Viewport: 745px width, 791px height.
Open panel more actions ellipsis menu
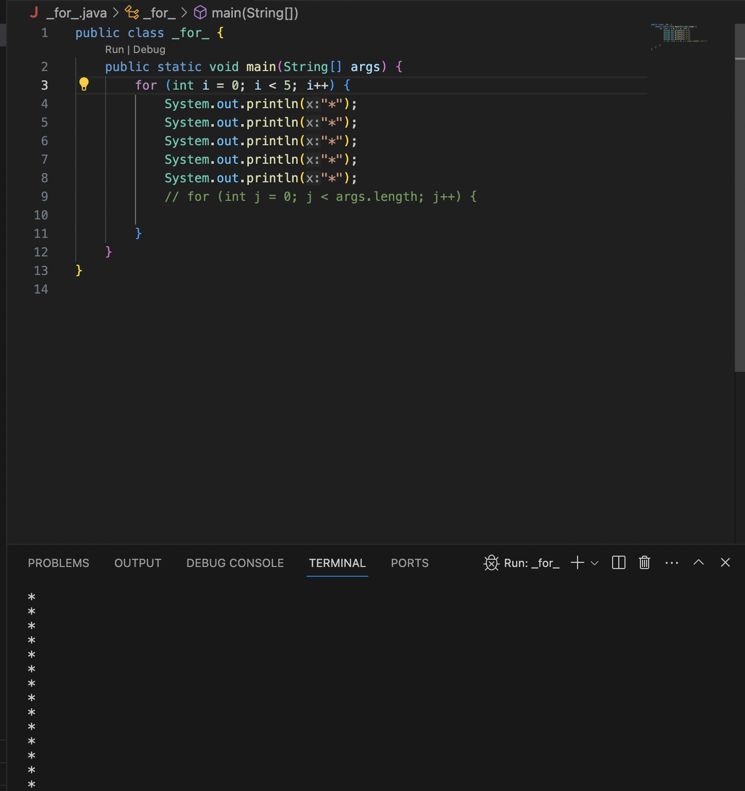(x=672, y=563)
